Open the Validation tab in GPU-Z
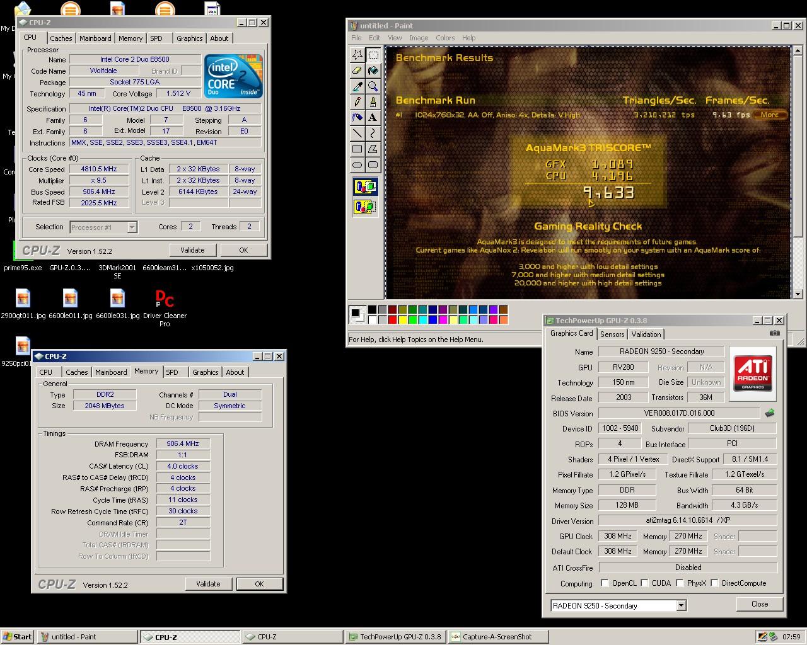This screenshot has height=645, width=807. [x=646, y=334]
